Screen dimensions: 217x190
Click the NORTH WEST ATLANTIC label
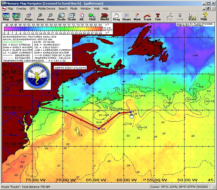point(71,68)
